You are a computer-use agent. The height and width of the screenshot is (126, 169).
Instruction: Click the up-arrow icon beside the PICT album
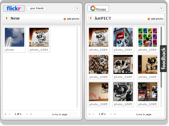pyautogui.click(x=91, y=18)
